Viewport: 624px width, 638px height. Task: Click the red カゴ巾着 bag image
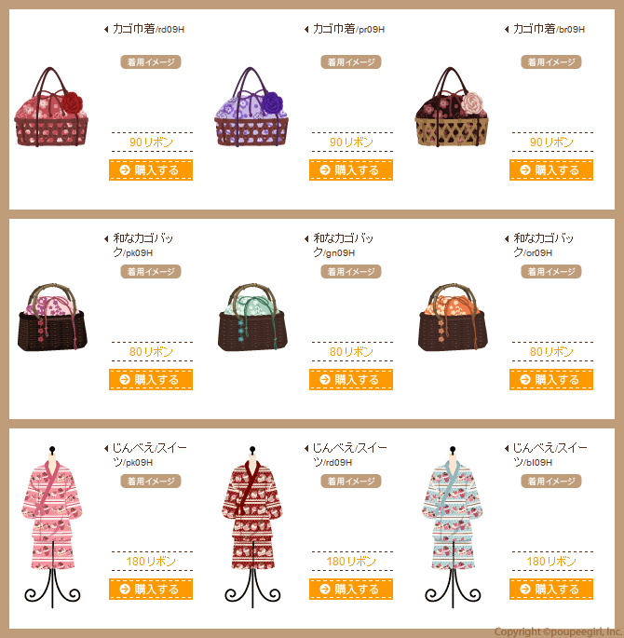click(51, 107)
